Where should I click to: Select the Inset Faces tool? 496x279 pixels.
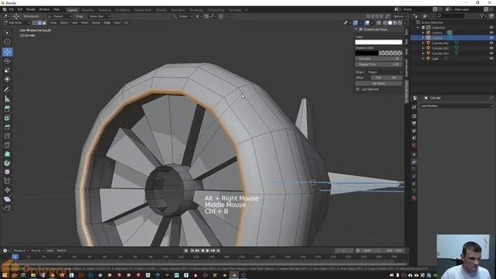coord(7,118)
